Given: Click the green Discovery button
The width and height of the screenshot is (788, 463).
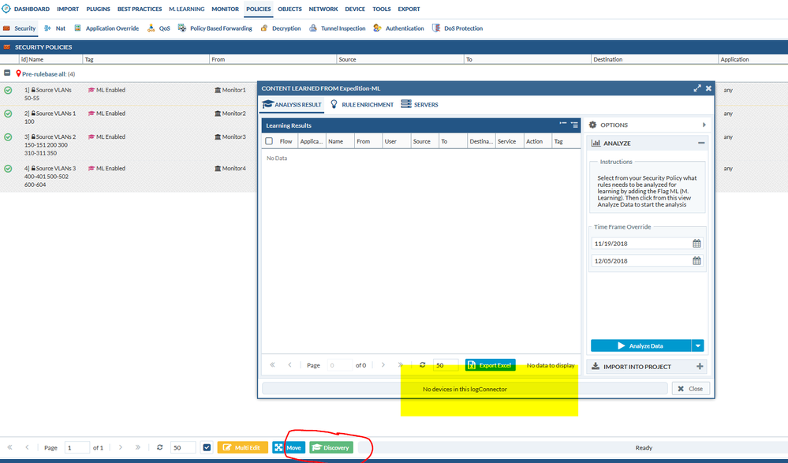Looking at the screenshot, I should click(331, 447).
